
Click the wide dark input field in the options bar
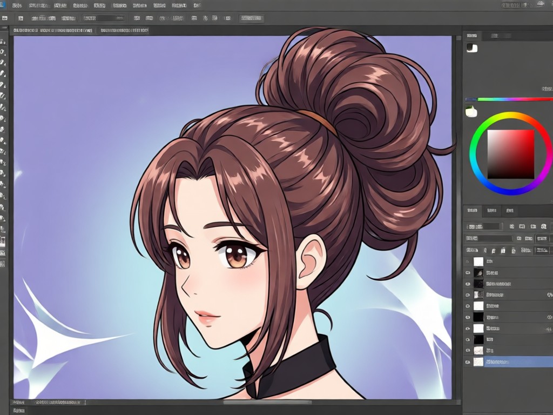(104, 18)
